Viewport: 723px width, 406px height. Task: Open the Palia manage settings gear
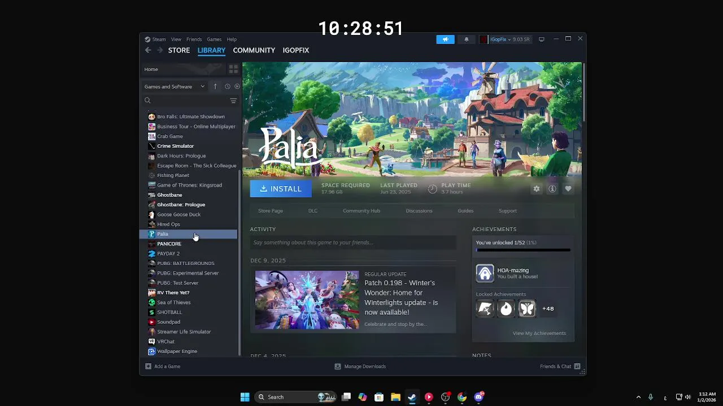[x=537, y=189]
